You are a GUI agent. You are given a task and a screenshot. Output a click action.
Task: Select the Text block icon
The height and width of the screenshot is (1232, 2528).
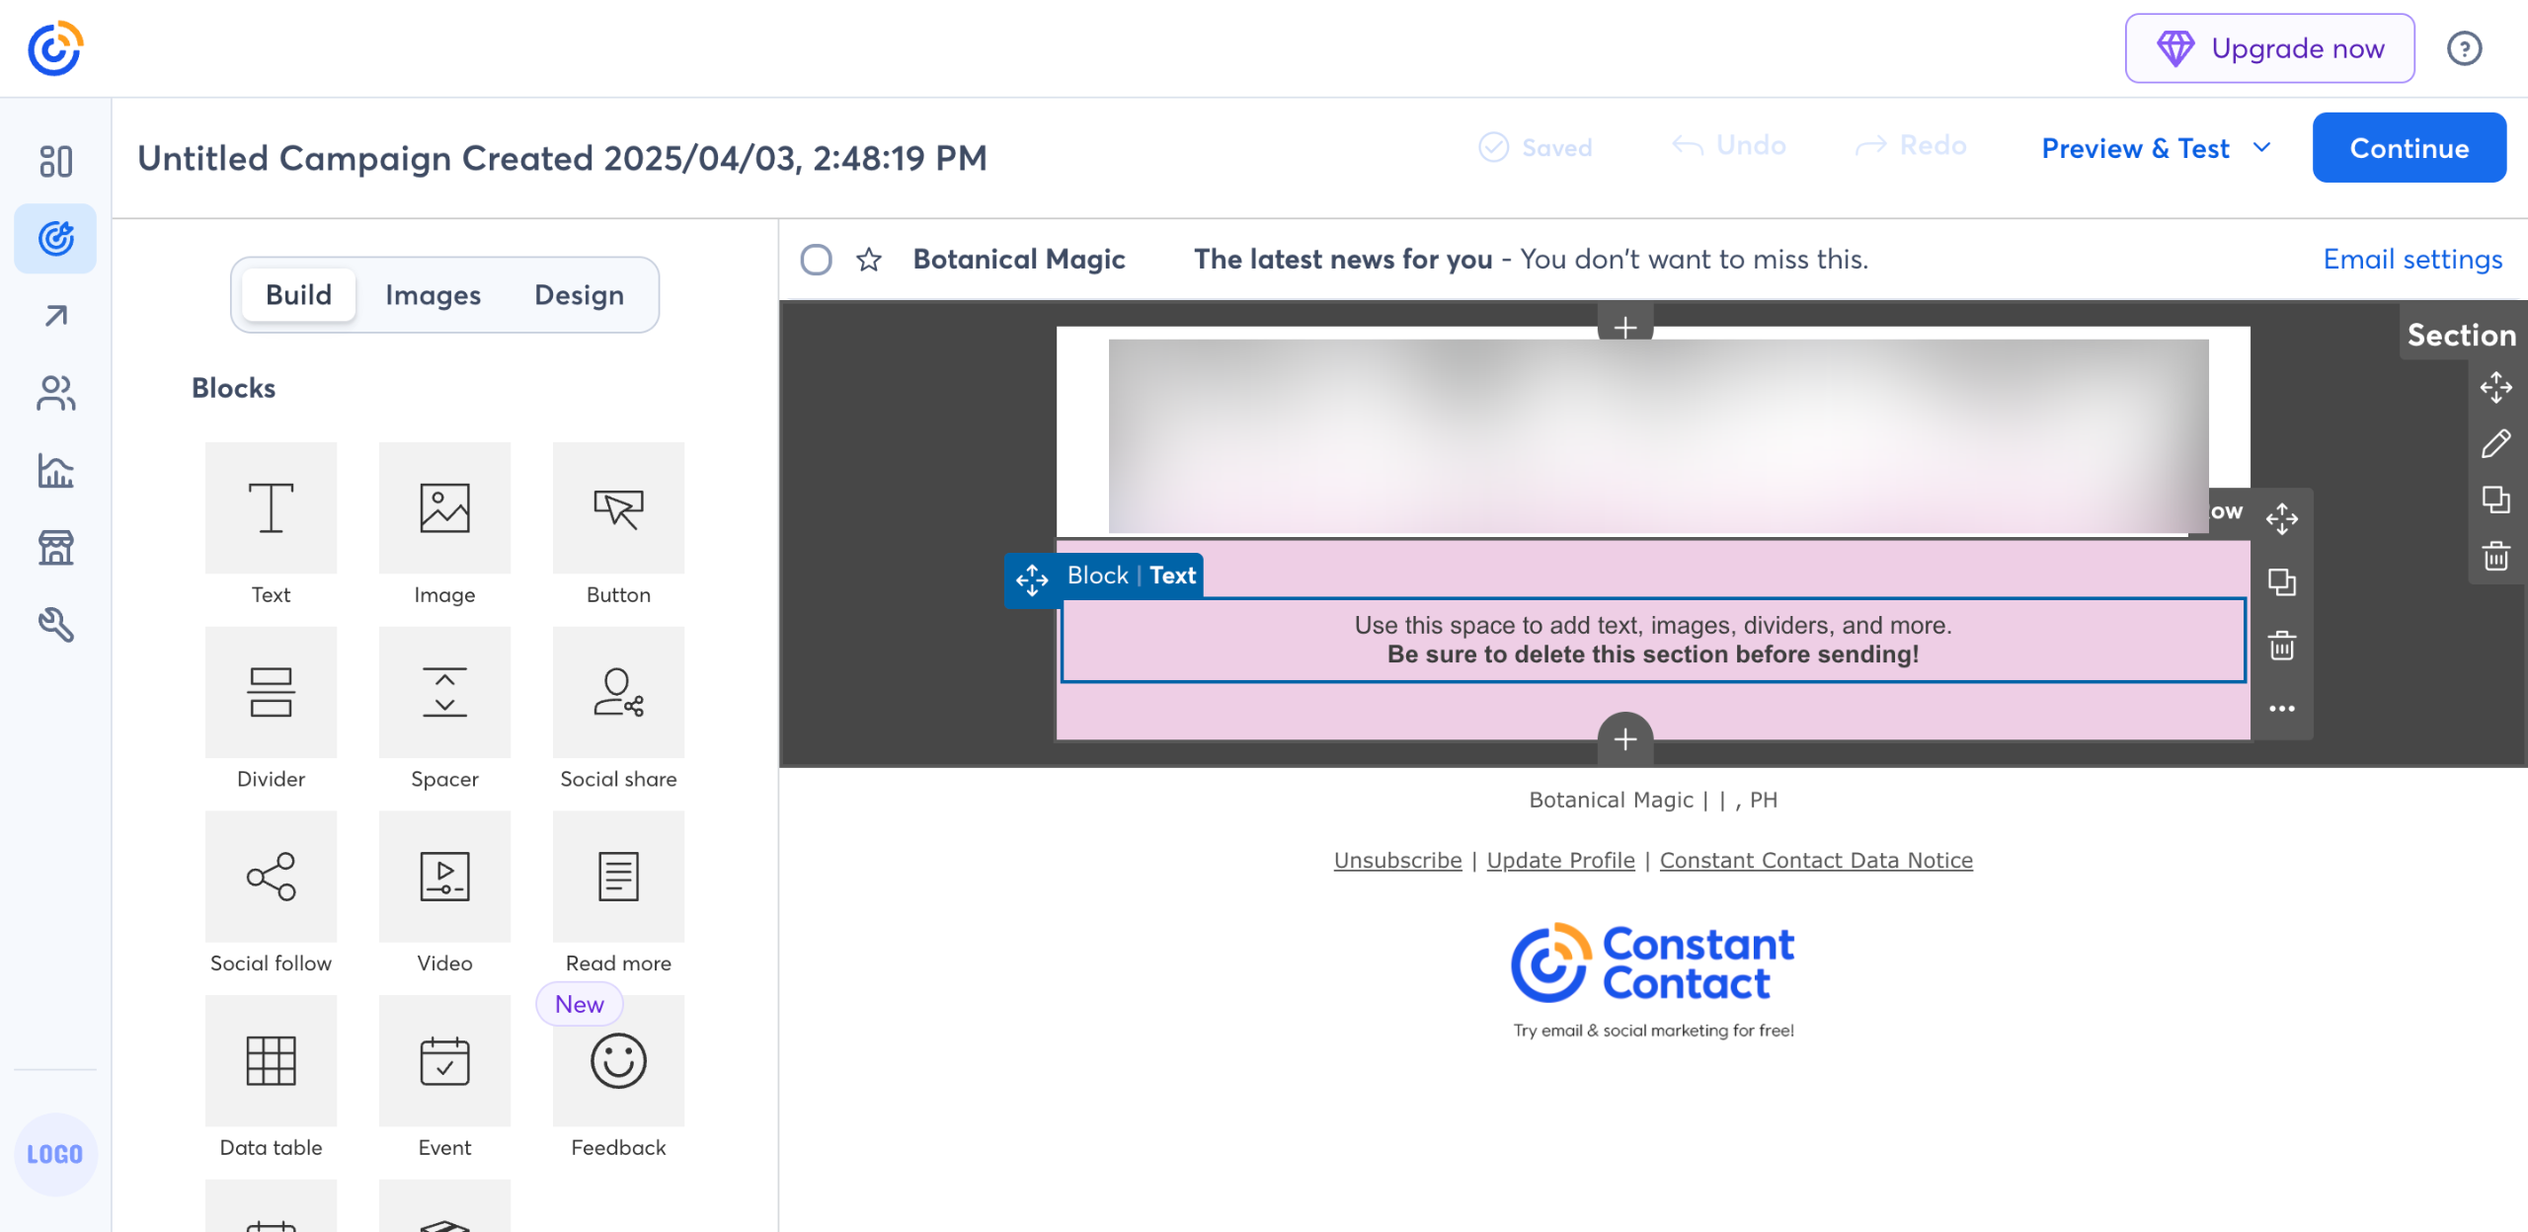271,508
